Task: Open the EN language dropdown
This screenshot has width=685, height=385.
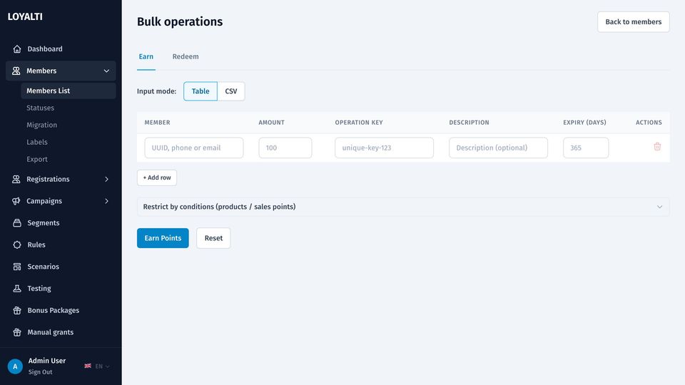Action: [x=102, y=366]
